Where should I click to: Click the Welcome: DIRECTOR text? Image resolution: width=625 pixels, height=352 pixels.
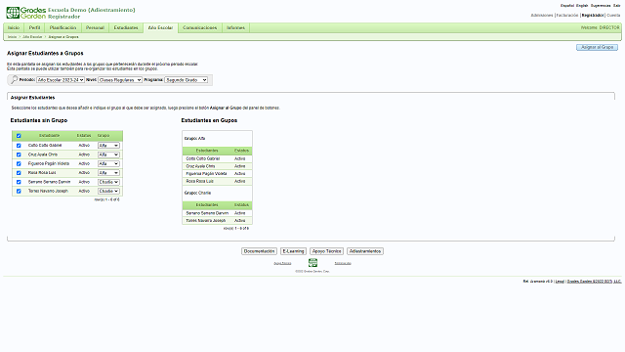(x=601, y=28)
